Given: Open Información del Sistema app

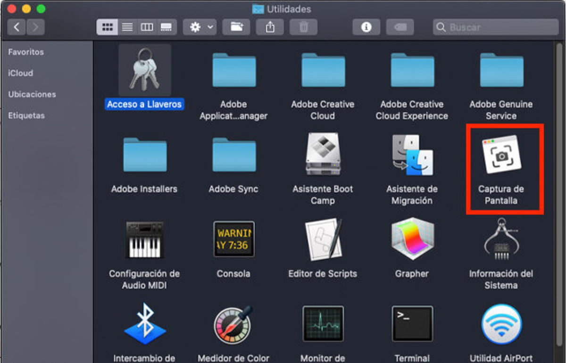Looking at the screenshot, I should pos(501,239).
